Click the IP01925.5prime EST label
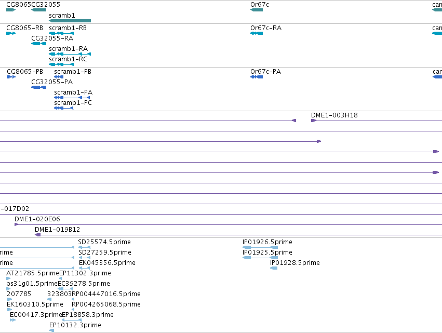Viewport: 442px width, 333px height. click(267, 252)
